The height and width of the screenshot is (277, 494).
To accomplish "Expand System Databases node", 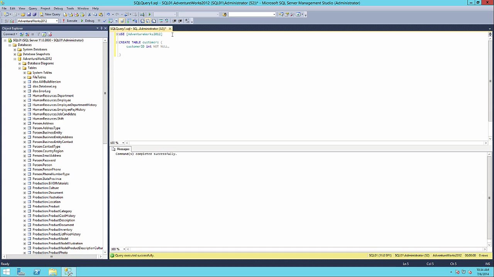I will coord(15,49).
